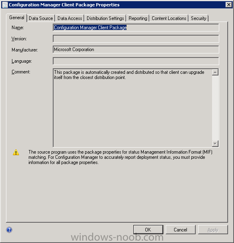Click the MIF matching warning text
This screenshot has width=234, height=243.
point(120,157)
